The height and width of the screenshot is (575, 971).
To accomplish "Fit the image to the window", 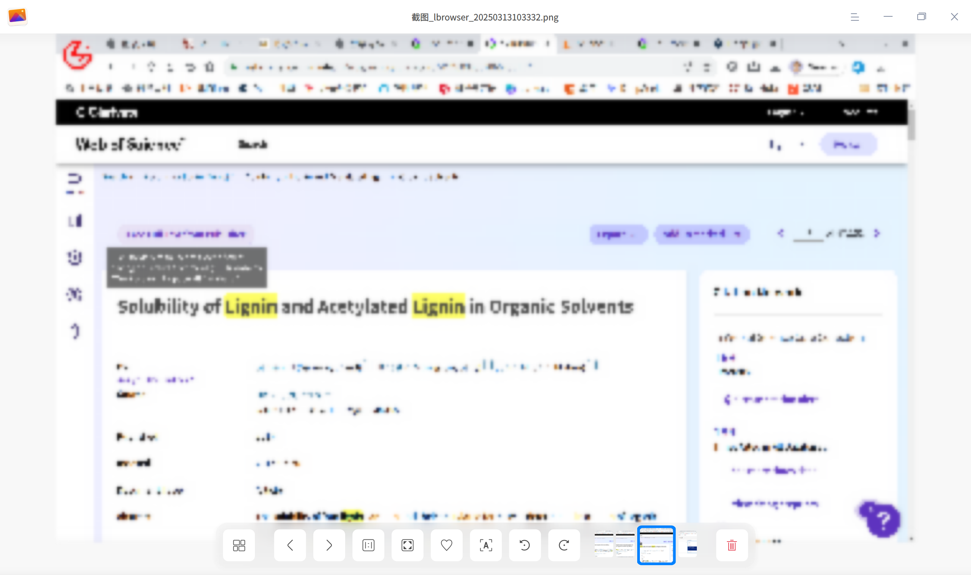I will pyautogui.click(x=407, y=545).
